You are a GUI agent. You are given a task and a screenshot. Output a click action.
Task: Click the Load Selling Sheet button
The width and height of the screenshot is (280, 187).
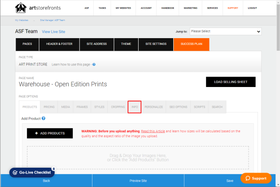point(231,82)
